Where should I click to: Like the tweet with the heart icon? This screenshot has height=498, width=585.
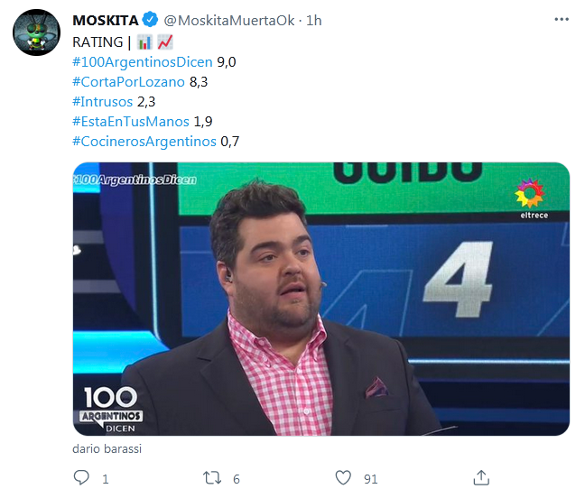(x=343, y=478)
